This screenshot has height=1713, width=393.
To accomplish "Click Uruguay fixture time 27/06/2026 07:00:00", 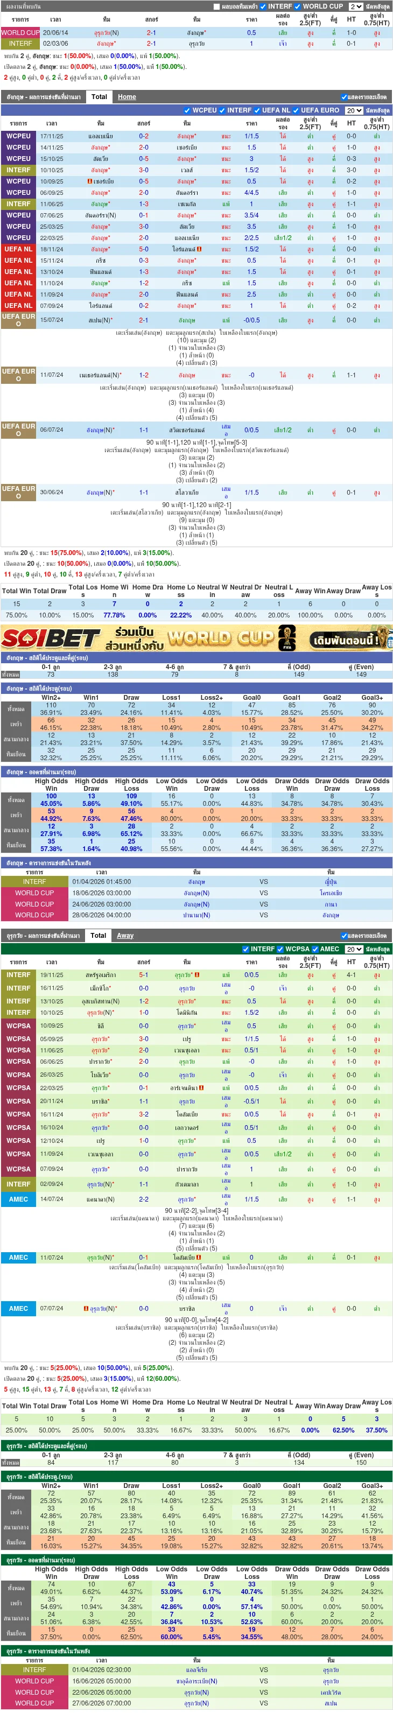I will [x=101, y=1703].
